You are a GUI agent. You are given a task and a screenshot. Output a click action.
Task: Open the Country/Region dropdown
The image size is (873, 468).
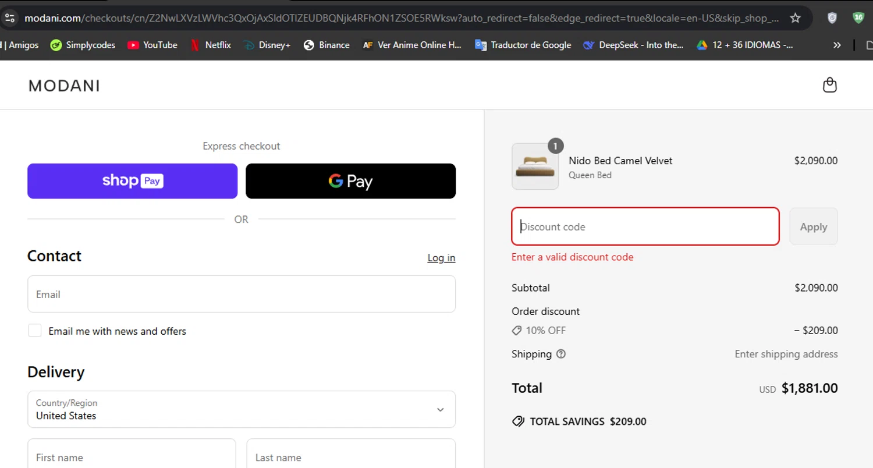pyautogui.click(x=242, y=409)
